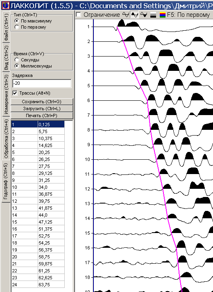Toggle the Ограничение checkbox
213x292 pixels.
(78, 14)
